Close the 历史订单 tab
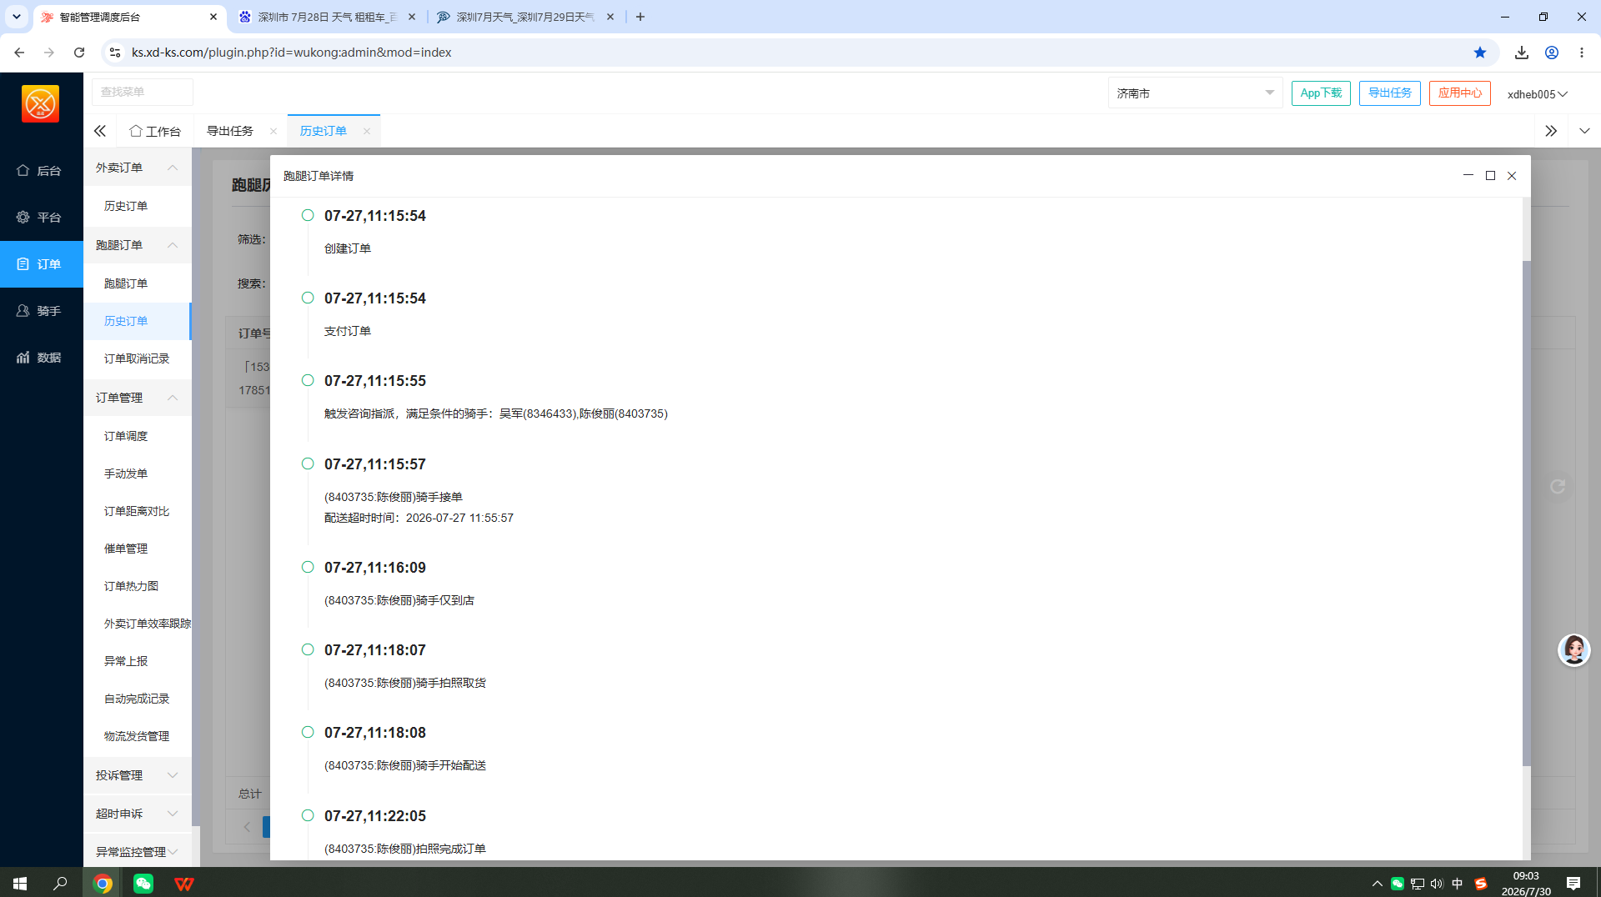The image size is (1601, 897). [x=367, y=131]
